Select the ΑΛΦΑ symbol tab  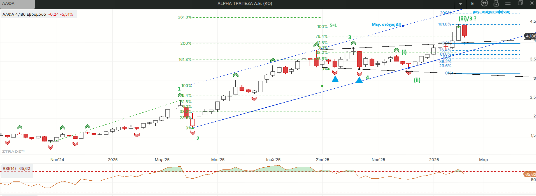pyautogui.click(x=17, y=4)
